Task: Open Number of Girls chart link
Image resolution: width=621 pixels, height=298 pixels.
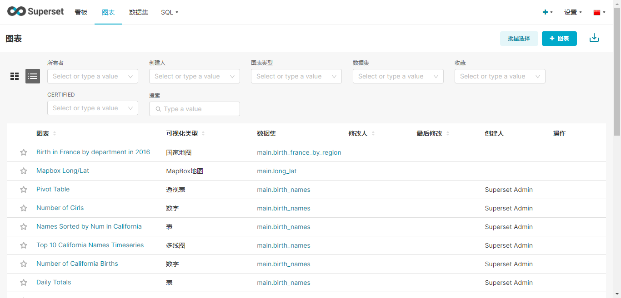Action: [x=60, y=208]
